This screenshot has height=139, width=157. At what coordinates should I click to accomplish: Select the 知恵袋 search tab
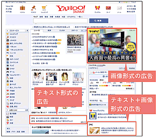58,17
